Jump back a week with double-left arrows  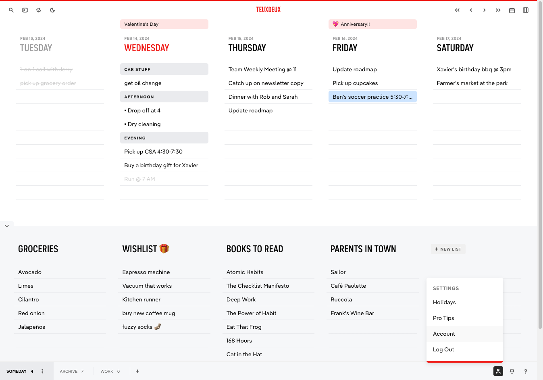[457, 10]
